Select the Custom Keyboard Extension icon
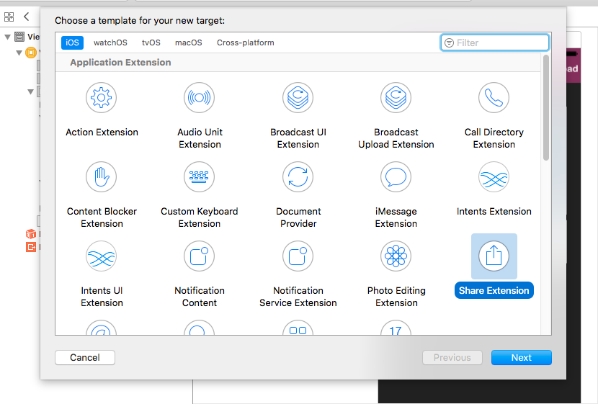 [x=200, y=176]
